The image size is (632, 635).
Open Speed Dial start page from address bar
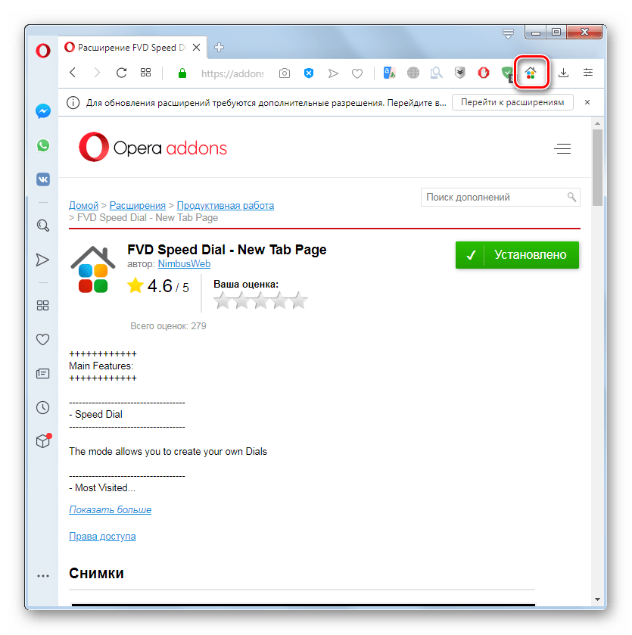[146, 73]
